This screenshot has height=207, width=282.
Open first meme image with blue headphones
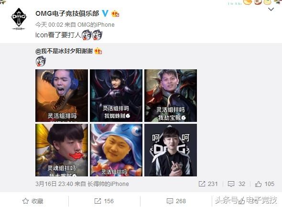(62, 96)
